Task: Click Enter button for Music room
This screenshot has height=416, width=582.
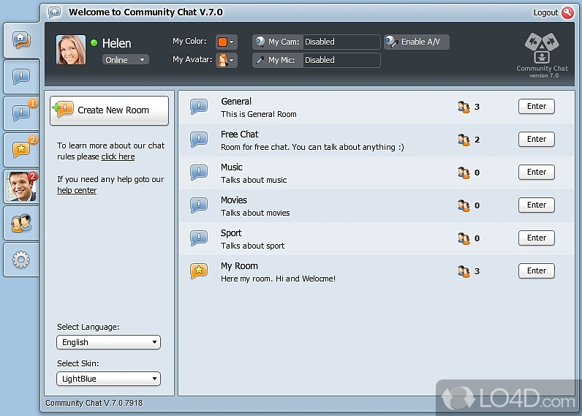Action: [x=537, y=172]
